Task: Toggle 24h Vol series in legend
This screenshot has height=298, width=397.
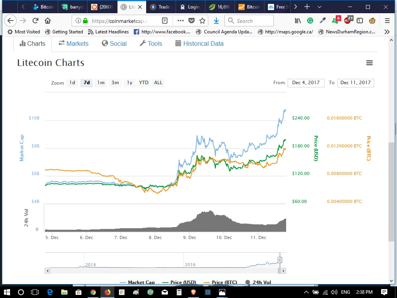Action: (258, 282)
